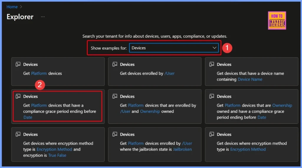The height and width of the screenshot is (168, 302).
Task: Select Date in the 'Ownership owned' grace period card
Action: click(x=262, y=117)
